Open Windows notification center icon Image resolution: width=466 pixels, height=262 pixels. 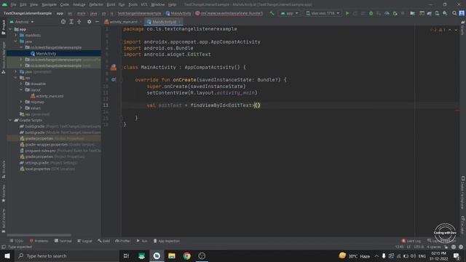[457, 255]
